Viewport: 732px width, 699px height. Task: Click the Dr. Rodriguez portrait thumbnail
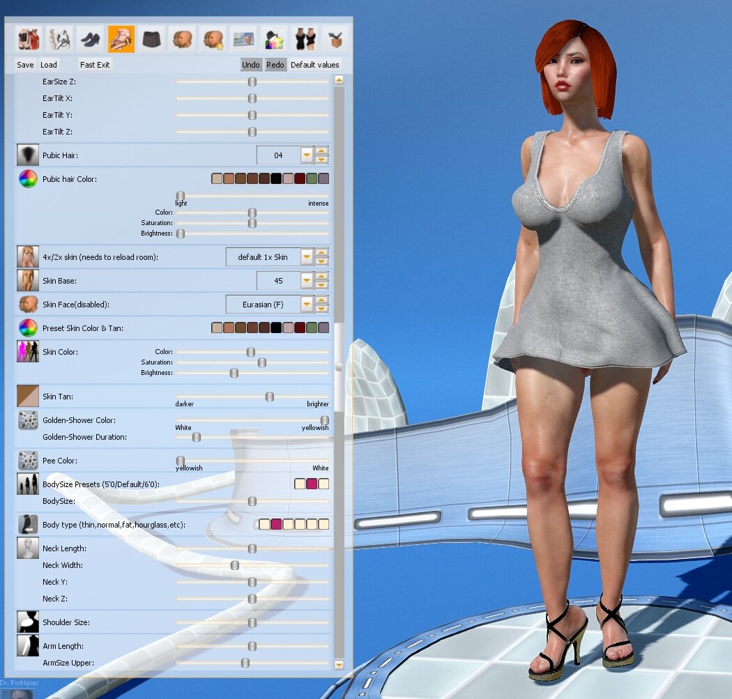point(19,693)
